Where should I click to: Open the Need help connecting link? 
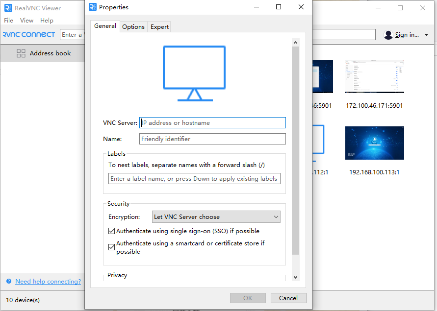[48, 282]
